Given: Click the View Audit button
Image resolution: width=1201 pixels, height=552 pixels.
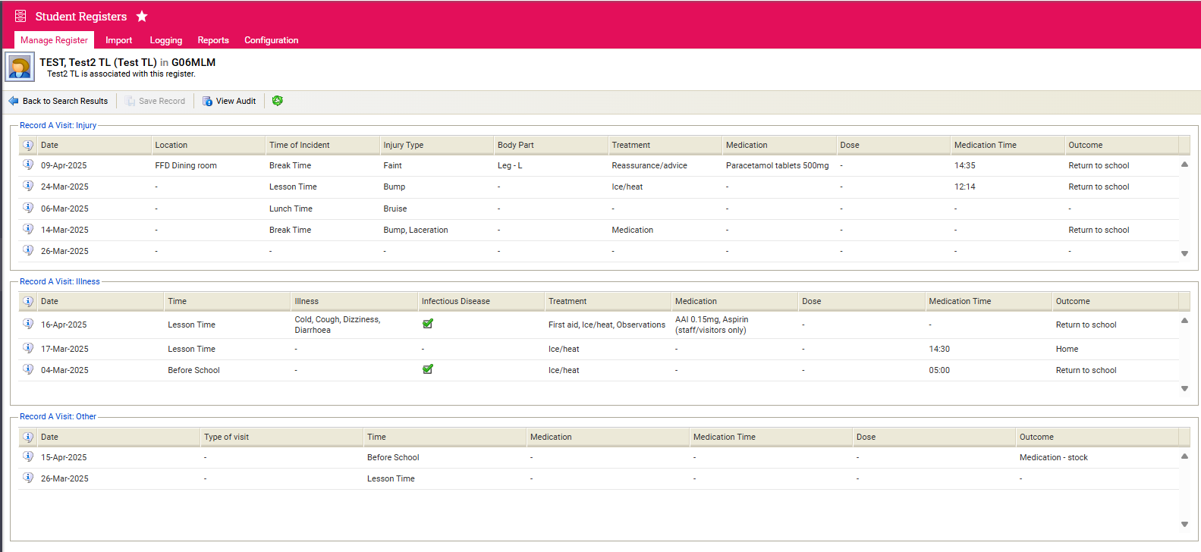Looking at the screenshot, I should (229, 101).
